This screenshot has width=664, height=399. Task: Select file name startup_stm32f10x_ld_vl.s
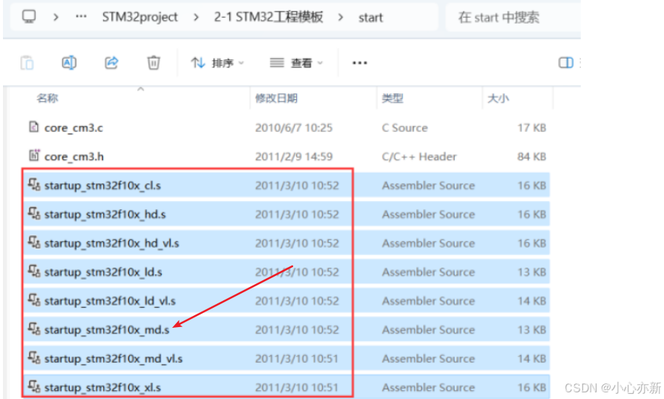pos(110,301)
